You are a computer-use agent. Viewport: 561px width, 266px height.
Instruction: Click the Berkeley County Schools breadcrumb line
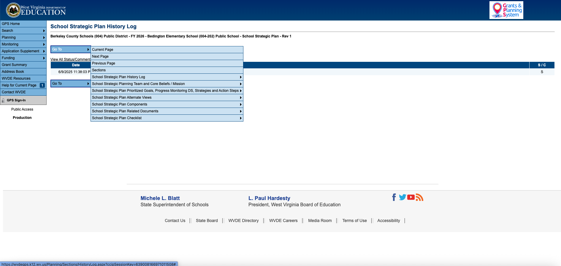click(x=171, y=36)
